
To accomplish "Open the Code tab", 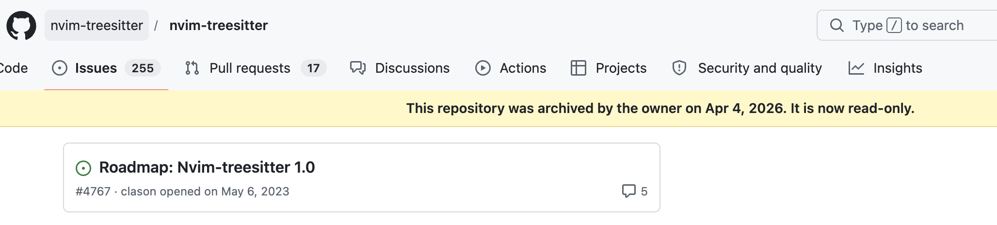I will [x=14, y=68].
